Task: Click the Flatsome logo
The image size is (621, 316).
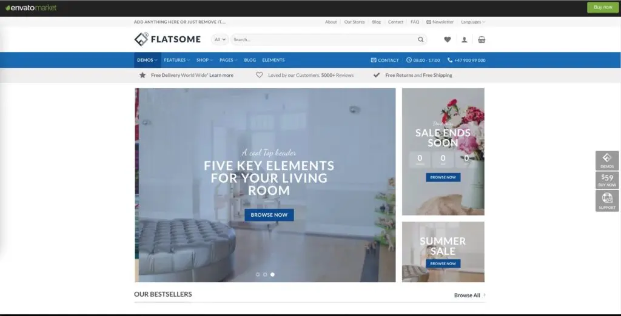Action: [x=167, y=40]
